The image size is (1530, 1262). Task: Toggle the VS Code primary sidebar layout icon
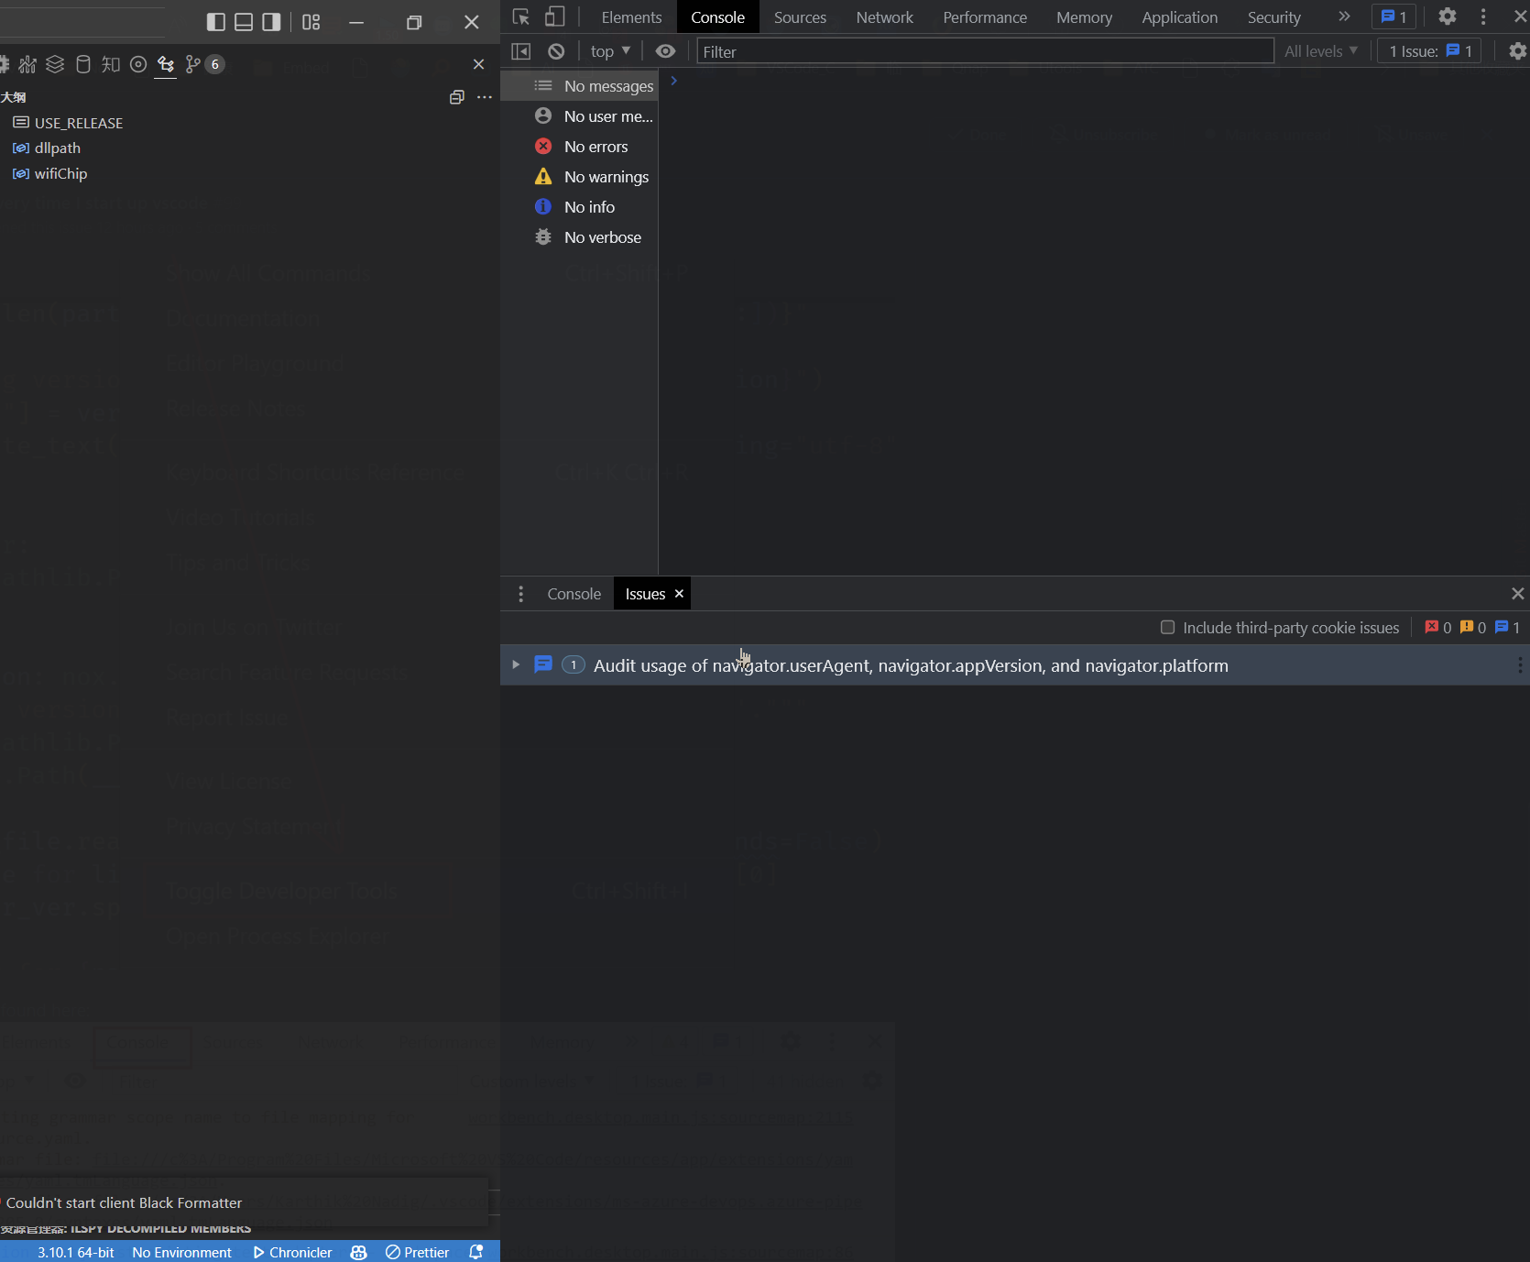216,22
